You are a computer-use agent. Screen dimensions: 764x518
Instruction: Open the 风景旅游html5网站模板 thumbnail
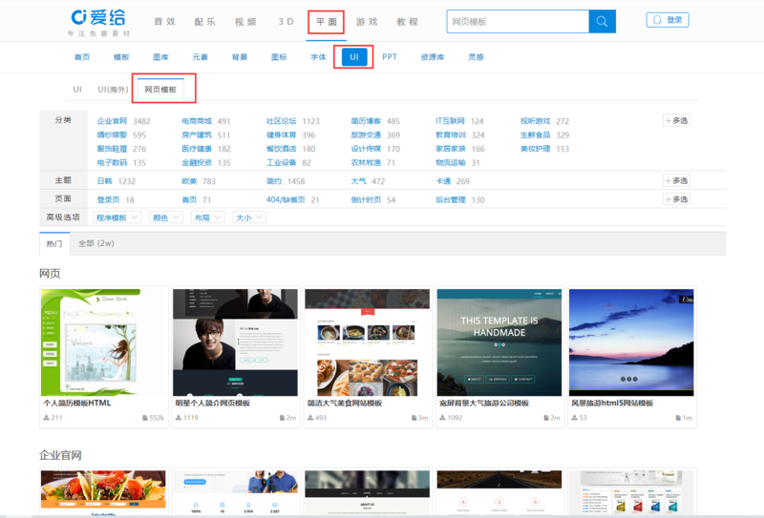pyautogui.click(x=631, y=342)
